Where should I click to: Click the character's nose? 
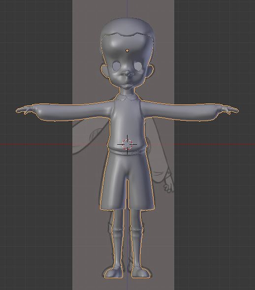(x=127, y=74)
